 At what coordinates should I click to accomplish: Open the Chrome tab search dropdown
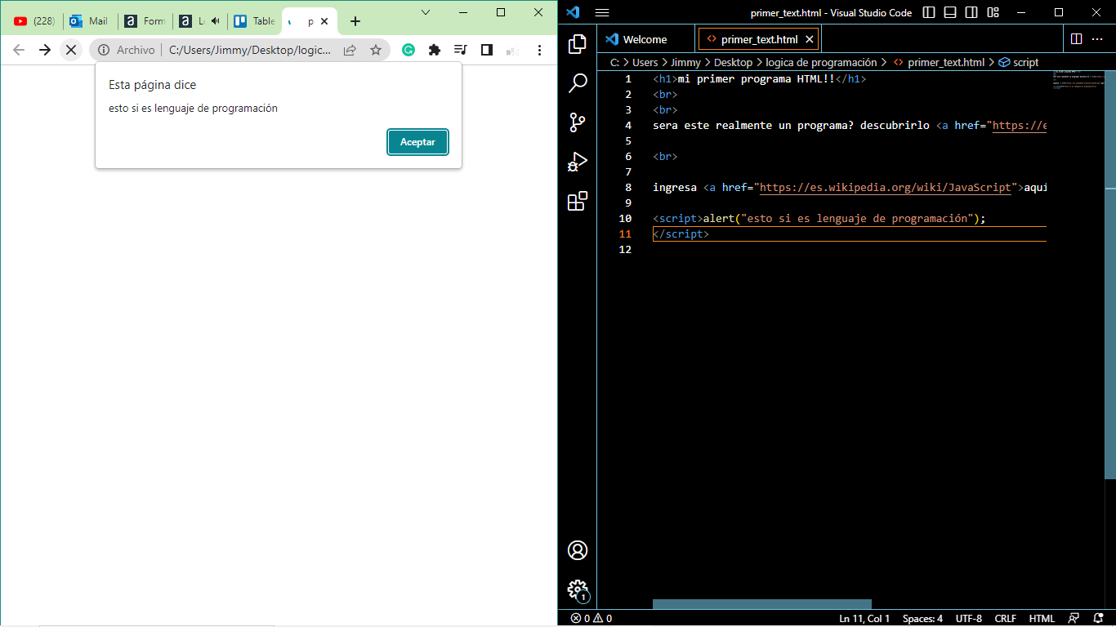coord(426,12)
